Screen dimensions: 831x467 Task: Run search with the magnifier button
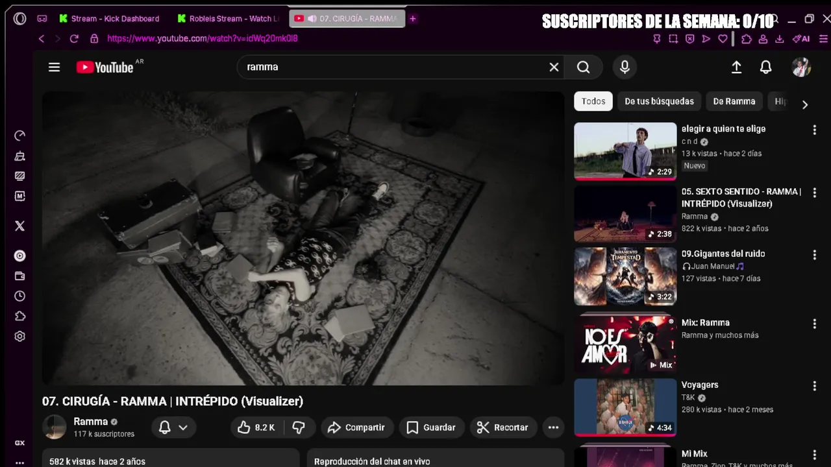pyautogui.click(x=583, y=67)
